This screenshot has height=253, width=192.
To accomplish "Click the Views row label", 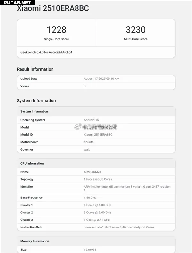I will click(25, 86).
